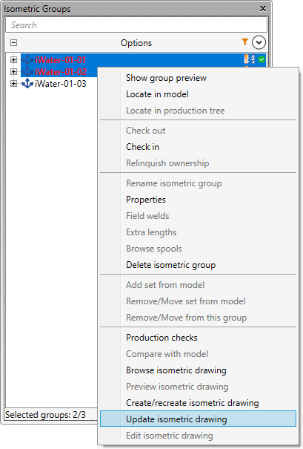Expand the iWater-01-02 tree node
Viewport: 303px width, 449px height.
pyautogui.click(x=13, y=71)
